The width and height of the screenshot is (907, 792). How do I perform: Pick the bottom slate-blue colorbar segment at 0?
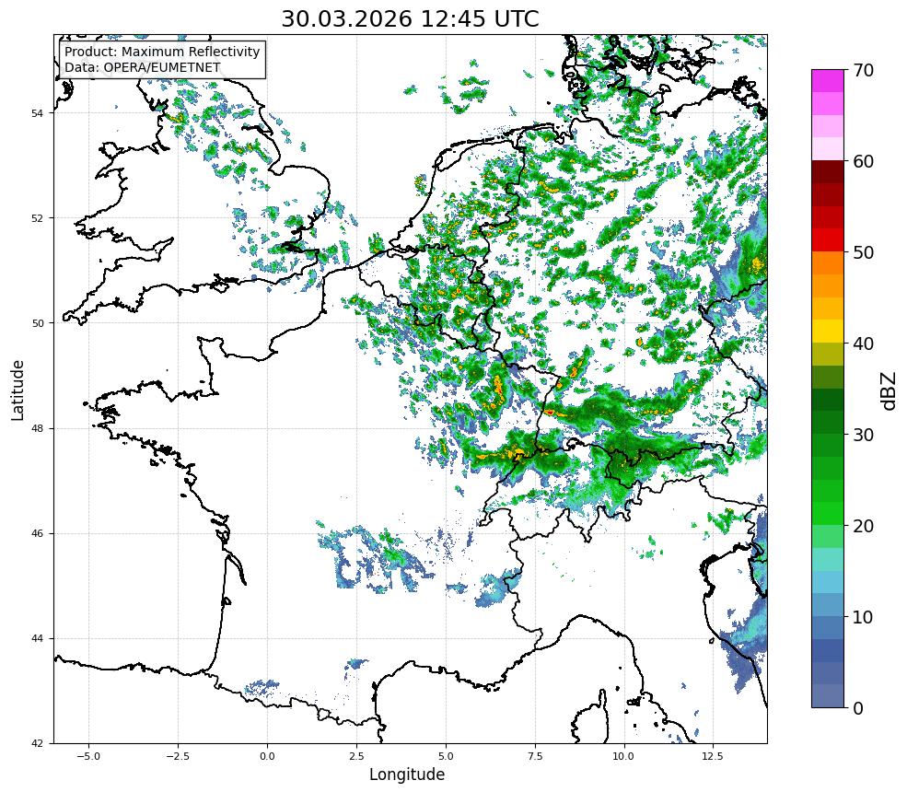pyautogui.click(x=828, y=696)
